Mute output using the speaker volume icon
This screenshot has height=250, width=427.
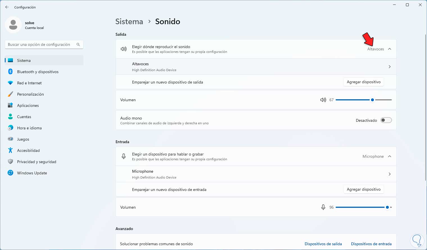coord(323,100)
